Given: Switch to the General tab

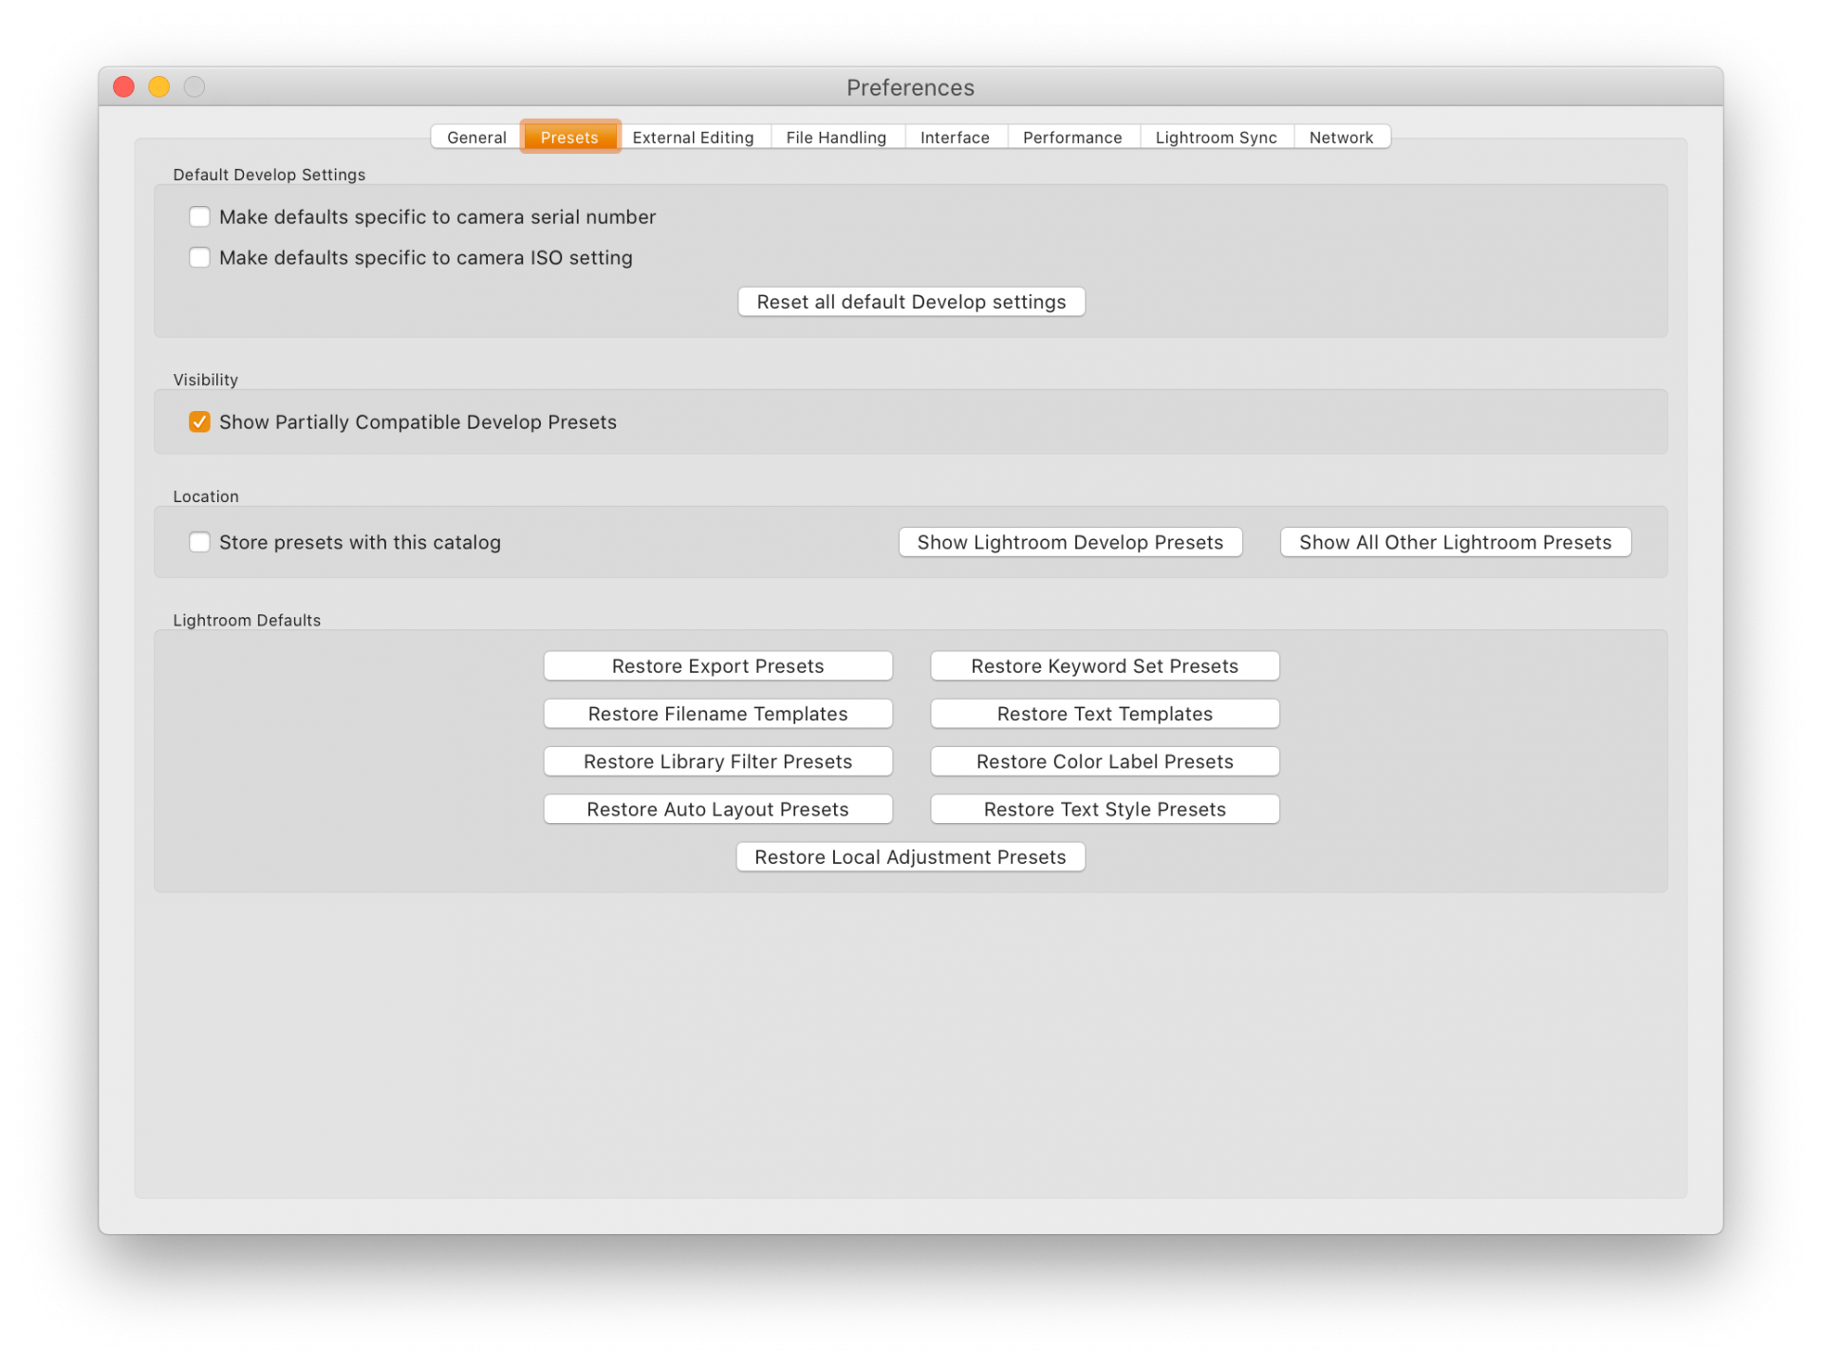Looking at the screenshot, I should coord(476,136).
